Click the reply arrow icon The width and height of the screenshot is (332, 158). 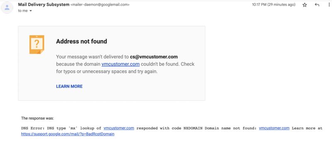317,5
